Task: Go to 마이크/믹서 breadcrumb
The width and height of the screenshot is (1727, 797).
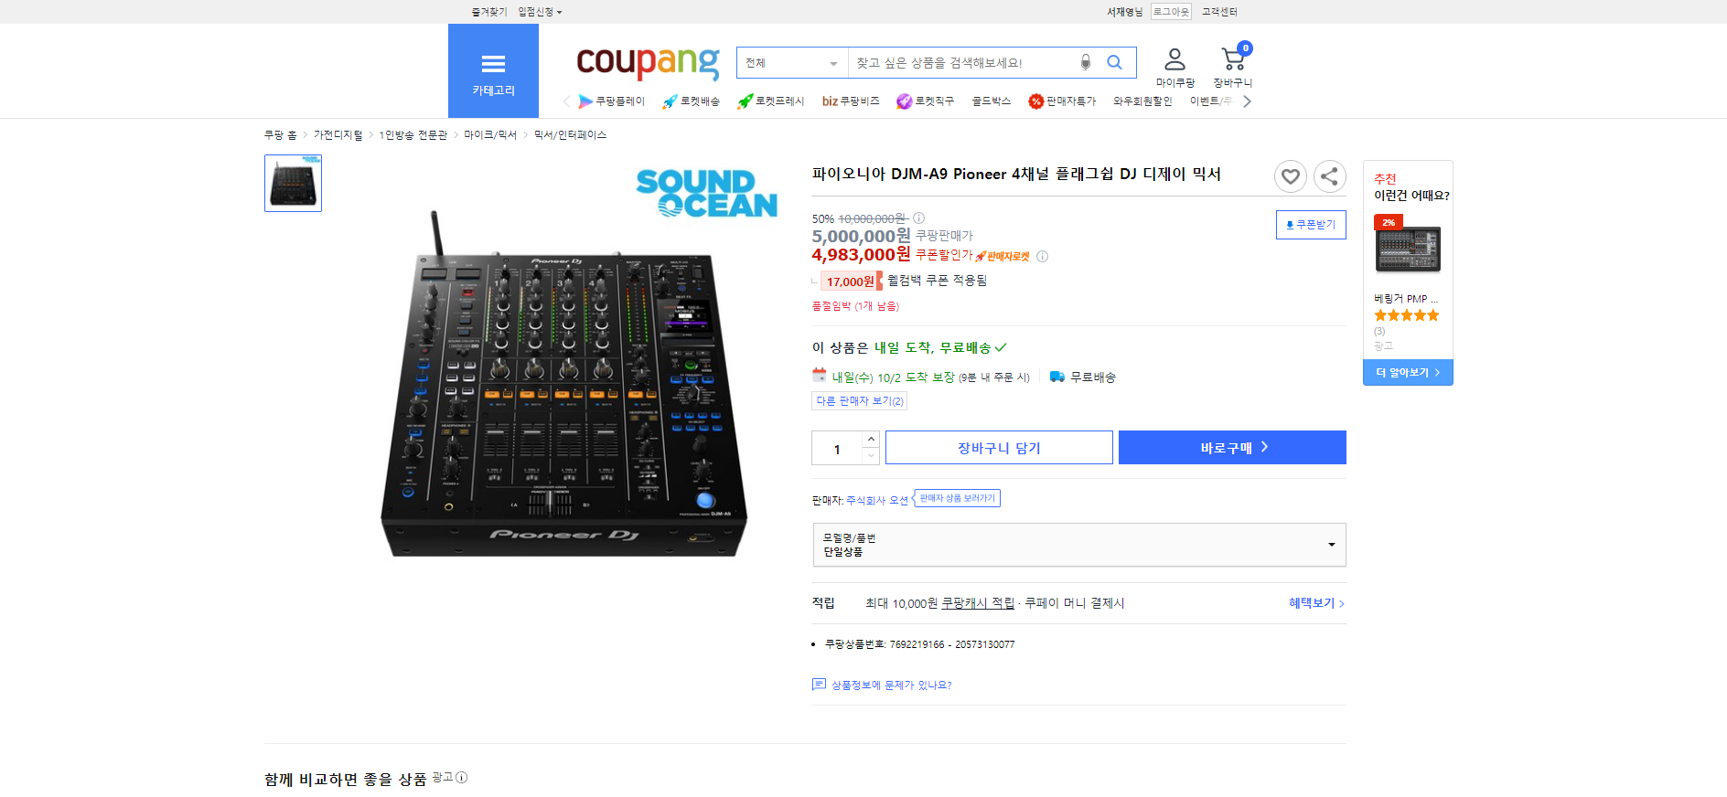Action: (490, 135)
